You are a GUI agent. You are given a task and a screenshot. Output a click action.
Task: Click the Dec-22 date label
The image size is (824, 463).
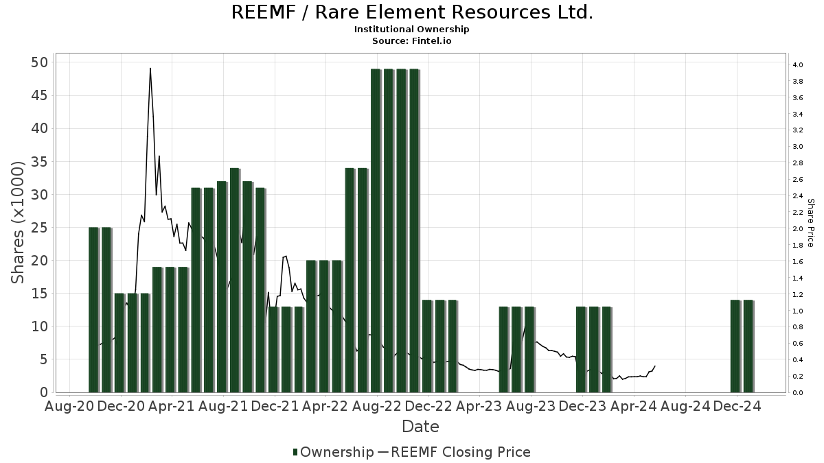[428, 406]
